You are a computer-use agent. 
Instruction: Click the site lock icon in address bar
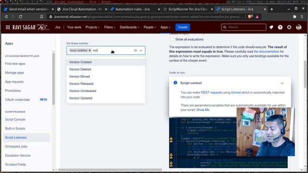pyautogui.click(x=51, y=17)
